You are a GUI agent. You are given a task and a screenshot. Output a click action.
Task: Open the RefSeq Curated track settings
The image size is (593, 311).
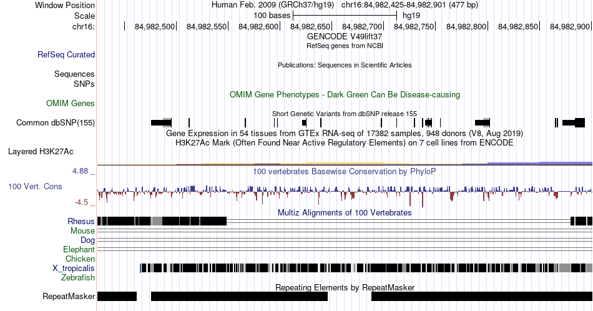point(66,54)
